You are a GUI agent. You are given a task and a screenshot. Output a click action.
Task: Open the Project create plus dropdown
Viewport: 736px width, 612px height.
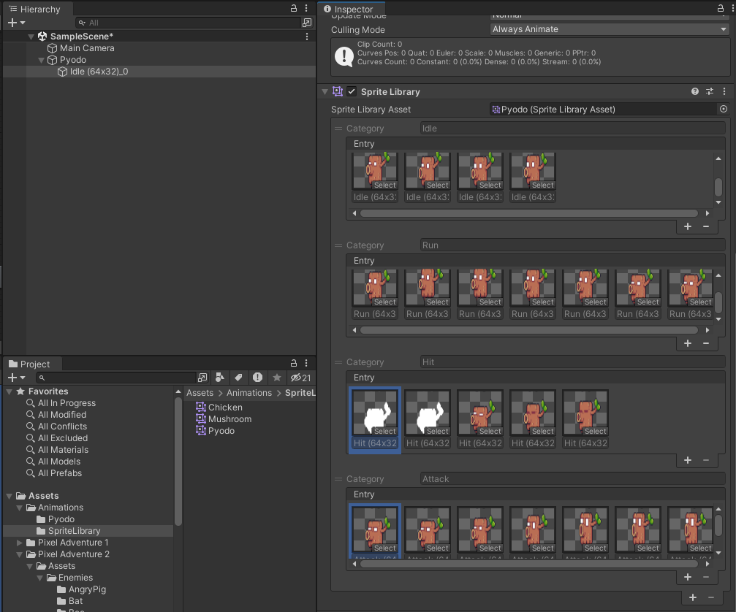pos(16,378)
